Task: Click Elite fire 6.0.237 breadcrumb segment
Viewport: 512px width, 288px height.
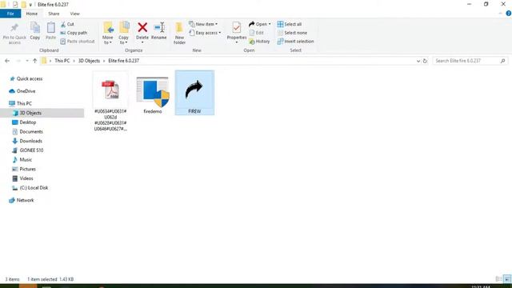Action: click(x=123, y=61)
